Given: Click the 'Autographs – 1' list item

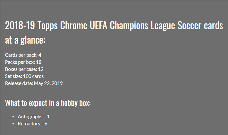Looking at the screenshot, I should point(34,117).
